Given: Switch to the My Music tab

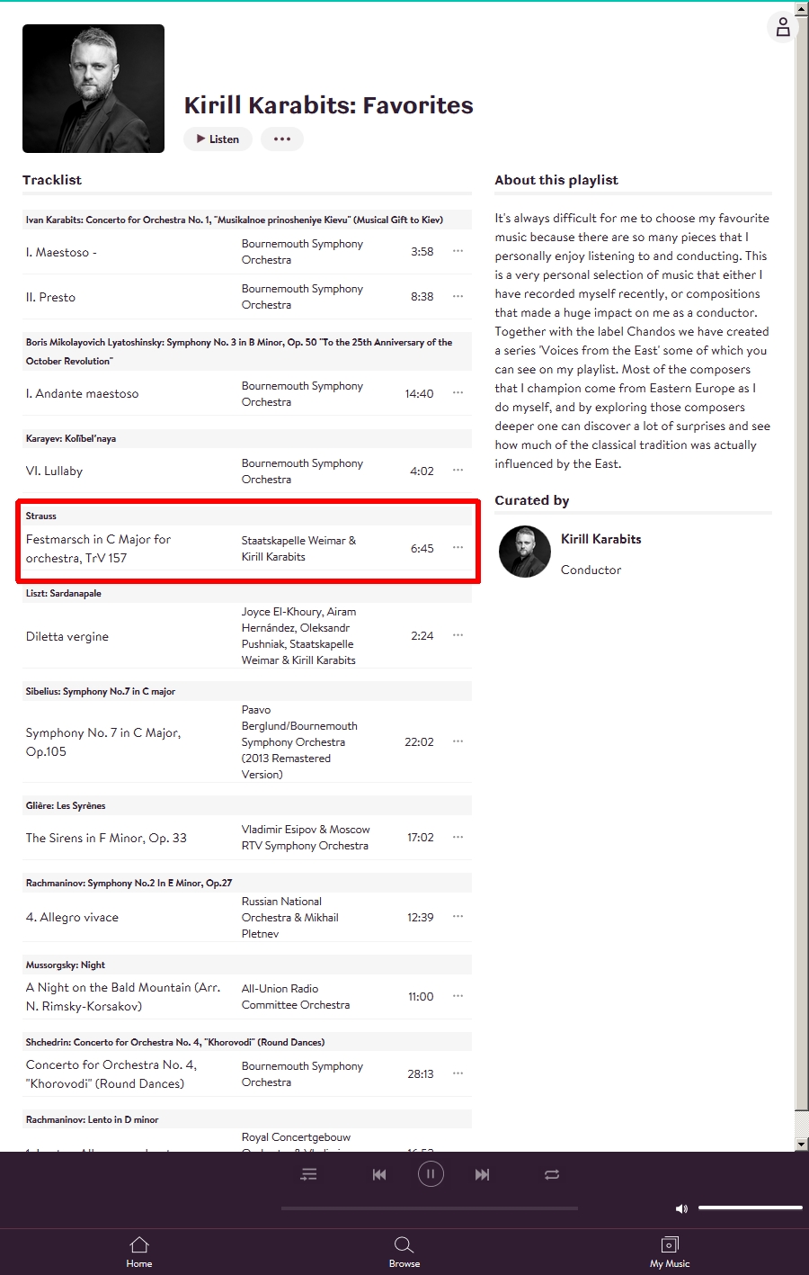Looking at the screenshot, I should tap(670, 1251).
